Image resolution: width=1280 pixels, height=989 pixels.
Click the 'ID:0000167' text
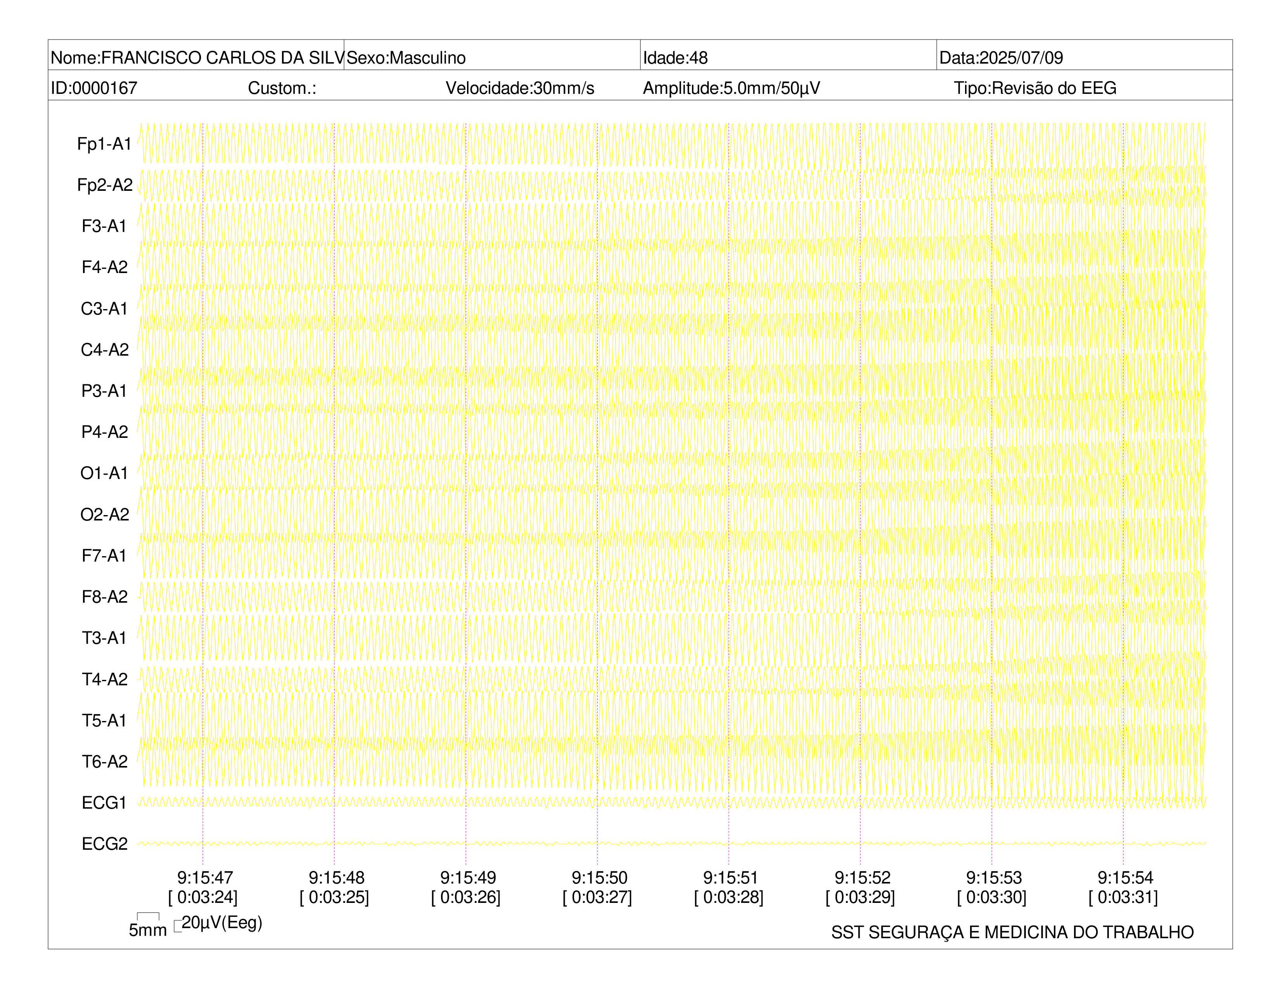pyautogui.click(x=94, y=88)
